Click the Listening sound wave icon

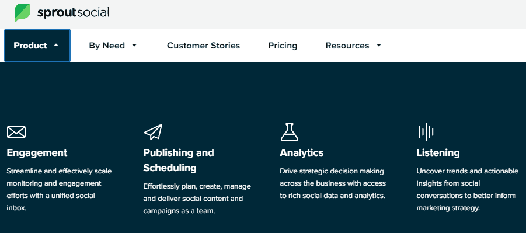click(x=426, y=131)
